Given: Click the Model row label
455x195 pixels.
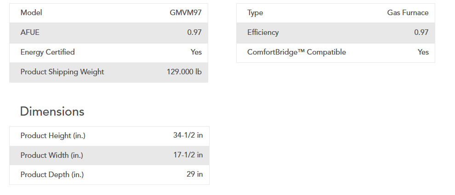Looking at the screenshot, I should tap(31, 13).
